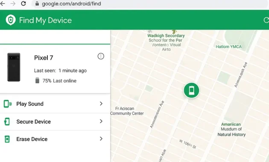Click the Wadkigh Secondary School map label
The height and width of the screenshot is (162, 269).
(x=166, y=42)
